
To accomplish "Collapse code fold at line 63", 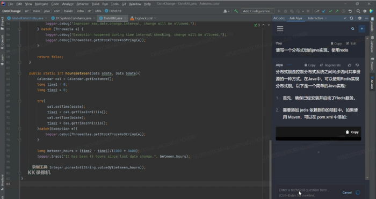I will (x=20, y=73).
